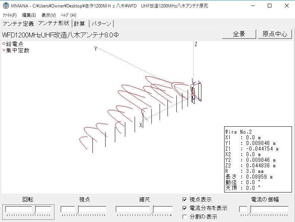This screenshot has width=295, height=222.
Task: Close the MMANA window
Action: [x=286, y=6]
